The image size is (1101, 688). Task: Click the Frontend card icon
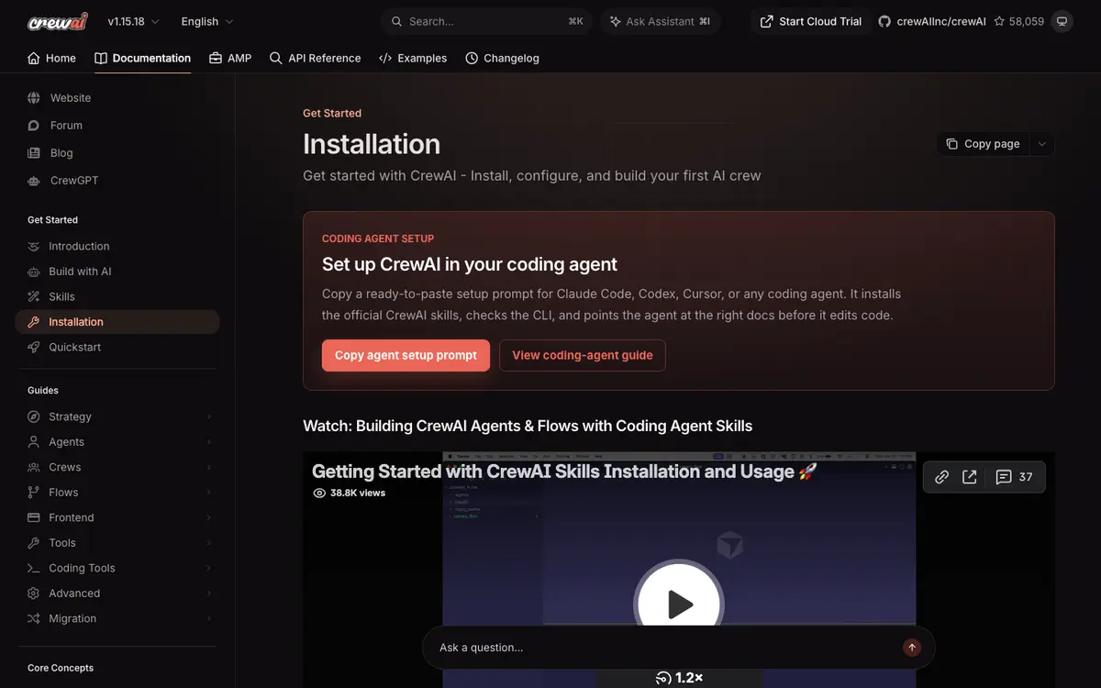34,517
